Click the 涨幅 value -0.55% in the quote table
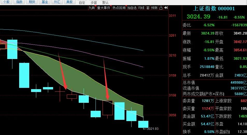Image resolution: width=247 pixels, height=135 pixels. click(209, 50)
